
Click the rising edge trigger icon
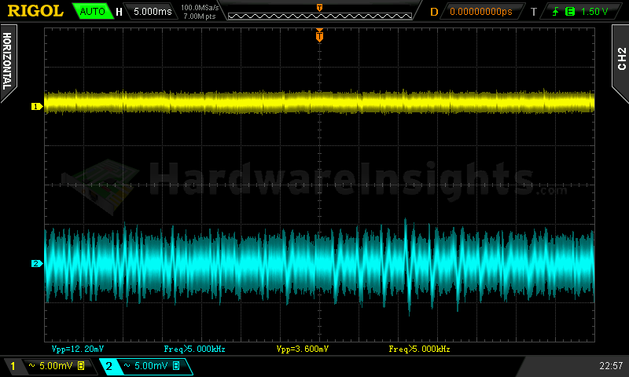coord(557,12)
